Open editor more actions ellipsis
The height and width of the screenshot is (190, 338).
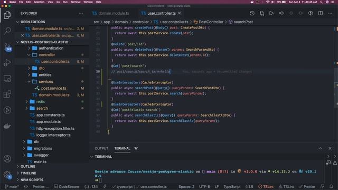pyautogui.click(x=330, y=13)
